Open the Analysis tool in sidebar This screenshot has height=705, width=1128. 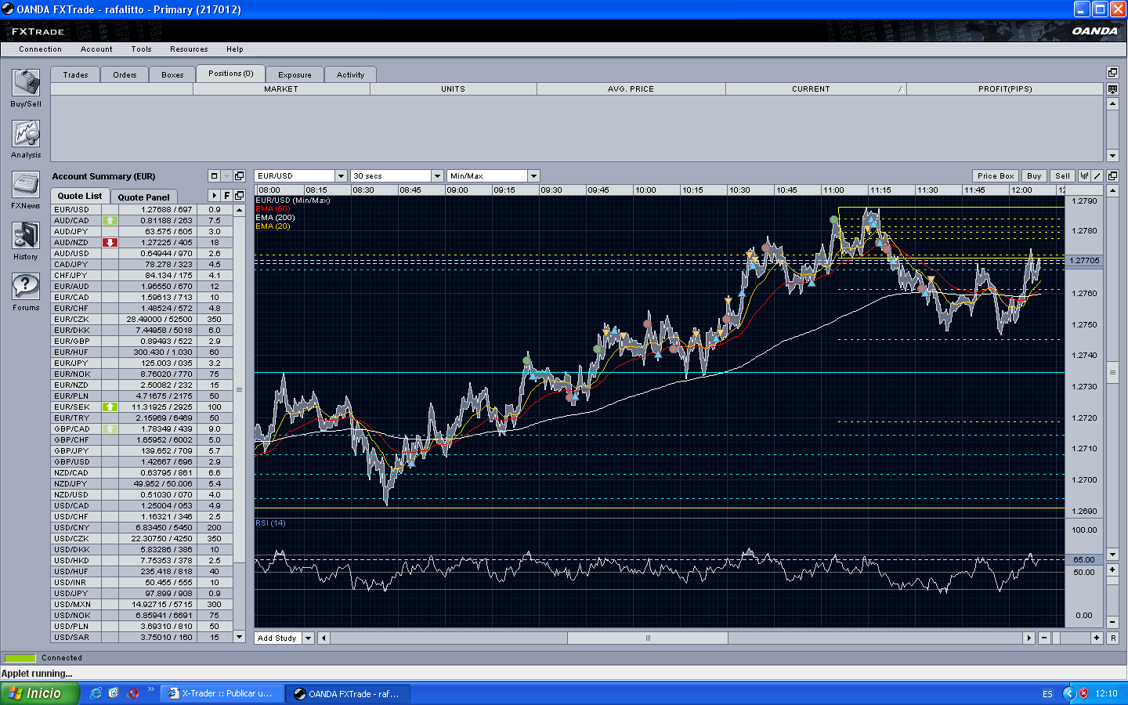pyautogui.click(x=26, y=134)
